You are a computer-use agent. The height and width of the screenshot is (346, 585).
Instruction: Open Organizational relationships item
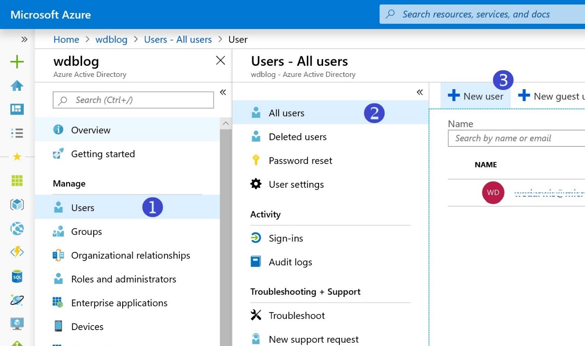point(127,255)
